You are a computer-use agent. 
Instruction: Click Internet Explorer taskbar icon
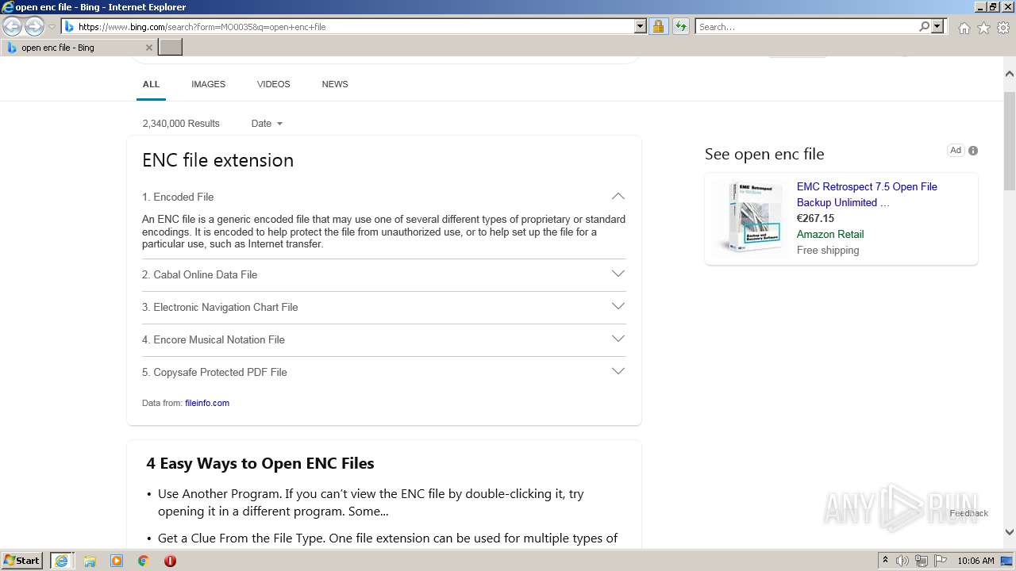(61, 561)
